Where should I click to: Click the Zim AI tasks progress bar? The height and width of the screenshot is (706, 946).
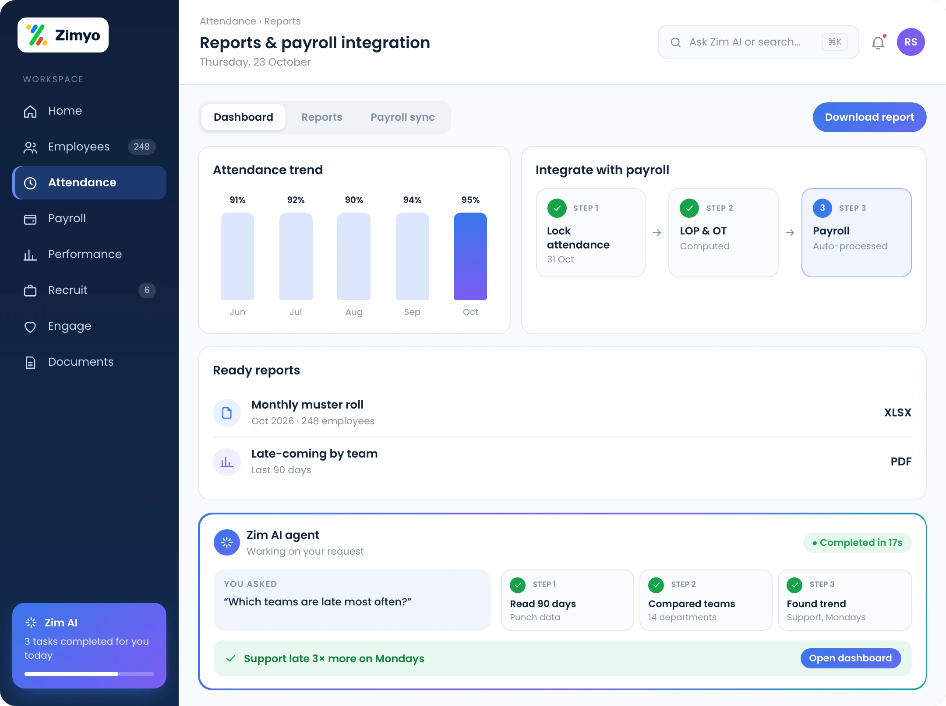tap(89, 674)
